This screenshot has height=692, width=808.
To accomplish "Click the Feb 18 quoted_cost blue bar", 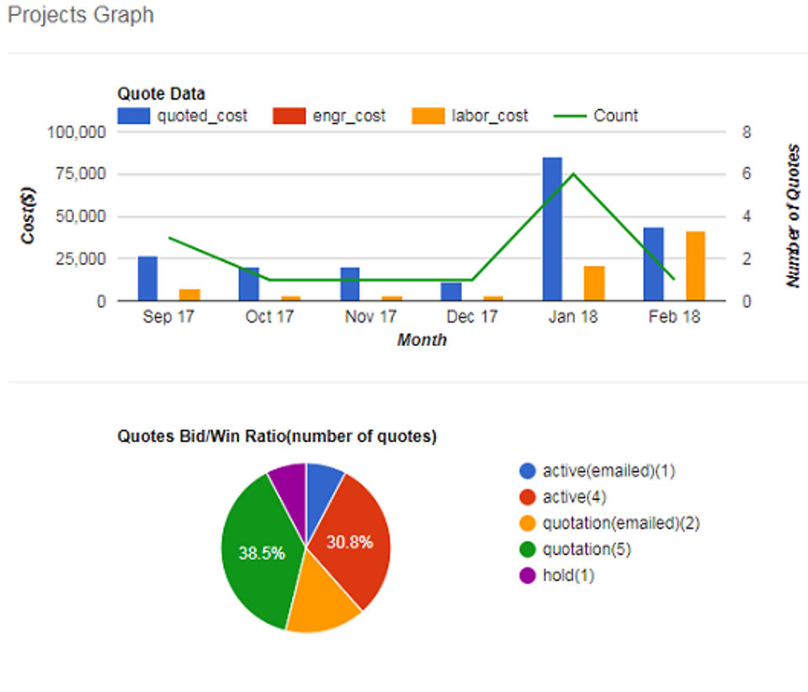I will tap(653, 264).
